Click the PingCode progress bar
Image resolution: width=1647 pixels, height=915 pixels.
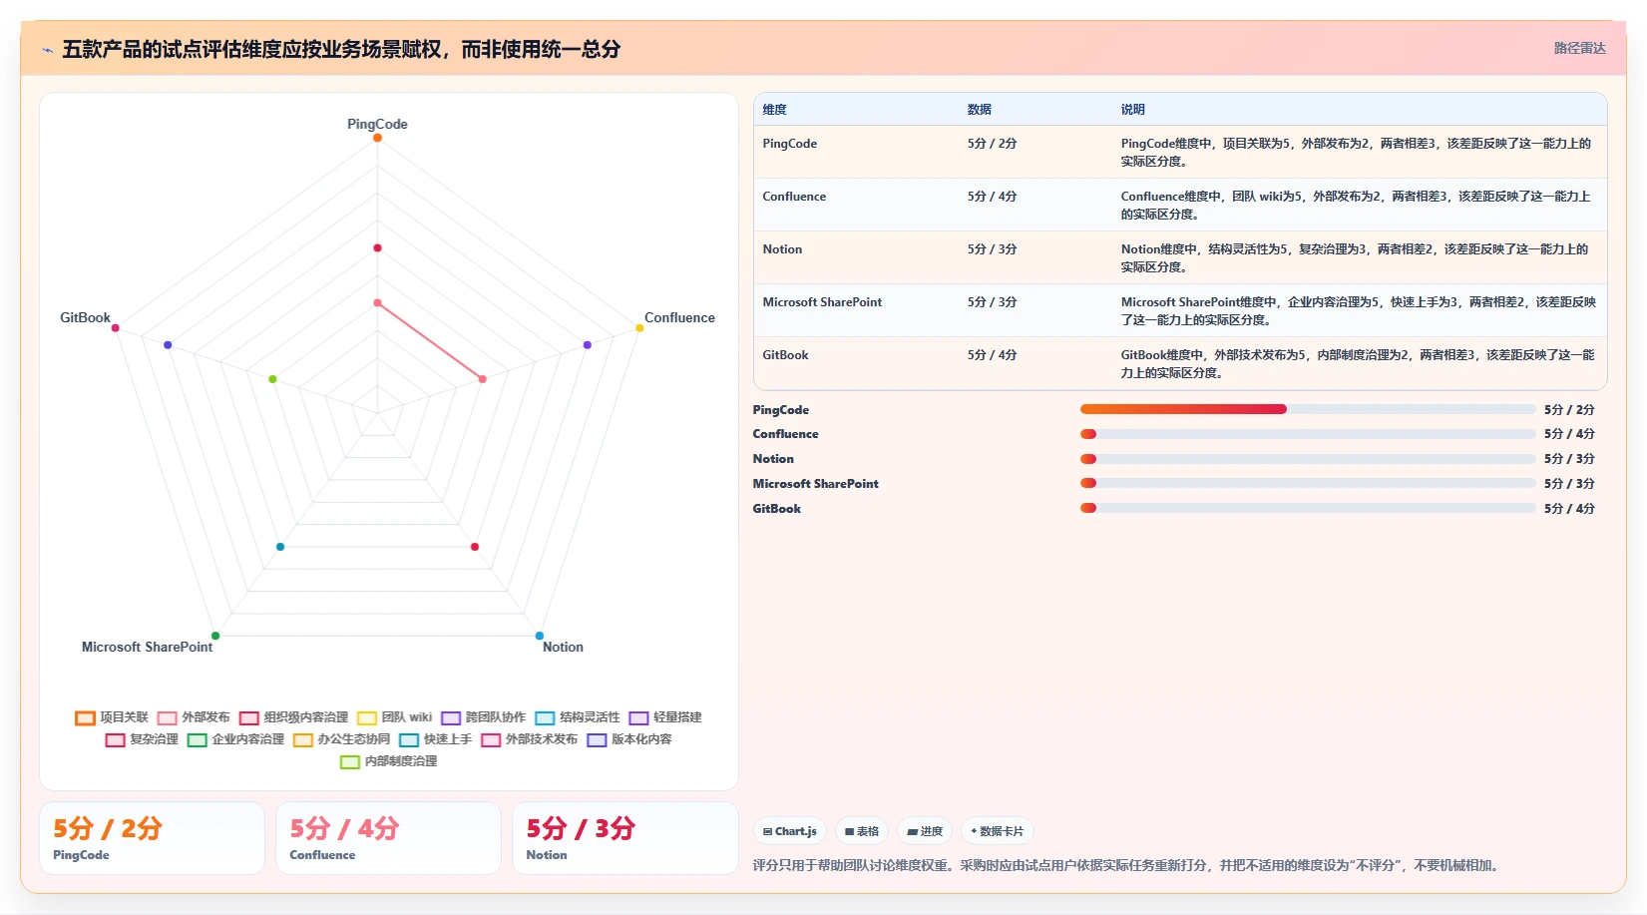point(1308,409)
